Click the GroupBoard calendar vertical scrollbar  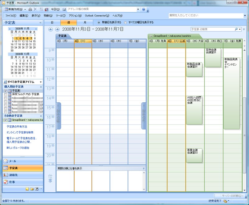pos(245,120)
